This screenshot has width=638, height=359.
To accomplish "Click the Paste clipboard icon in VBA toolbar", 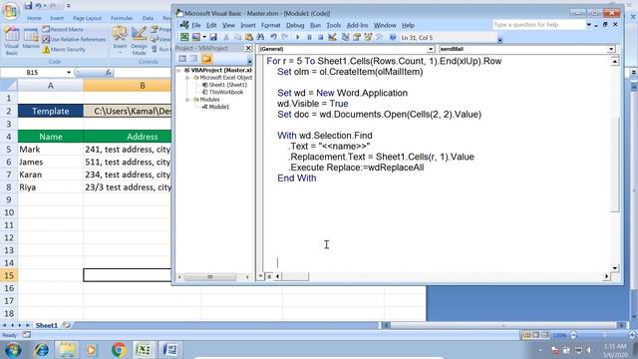I will pyautogui.click(x=248, y=37).
